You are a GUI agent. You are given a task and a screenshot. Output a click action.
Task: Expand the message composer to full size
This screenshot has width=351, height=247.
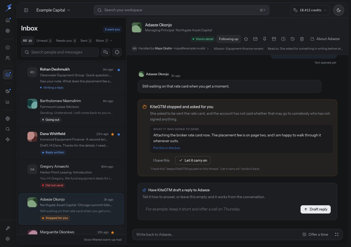(x=337, y=234)
